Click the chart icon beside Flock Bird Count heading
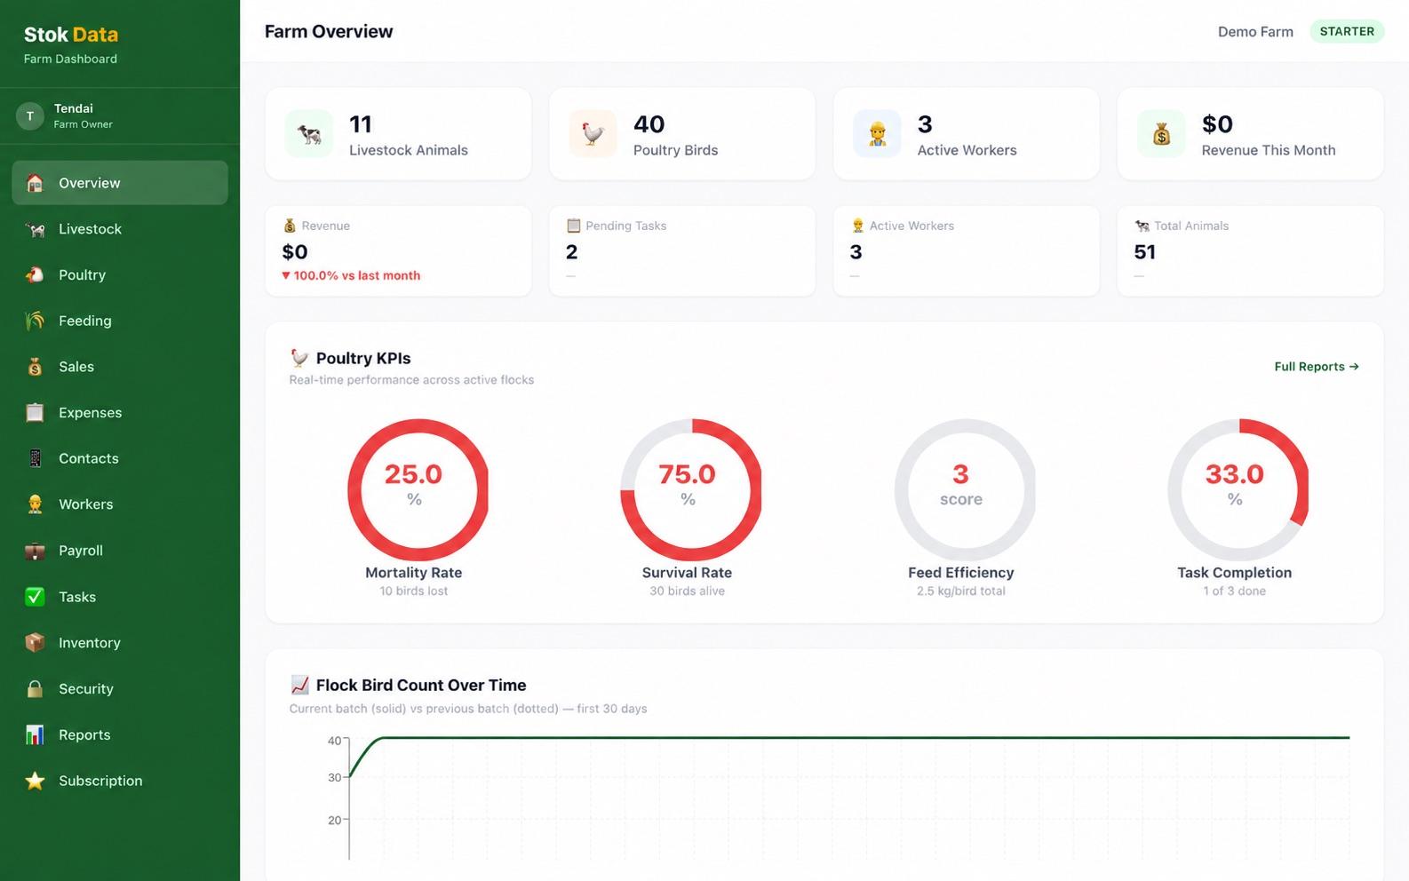Image resolution: width=1409 pixels, height=881 pixels. (299, 685)
